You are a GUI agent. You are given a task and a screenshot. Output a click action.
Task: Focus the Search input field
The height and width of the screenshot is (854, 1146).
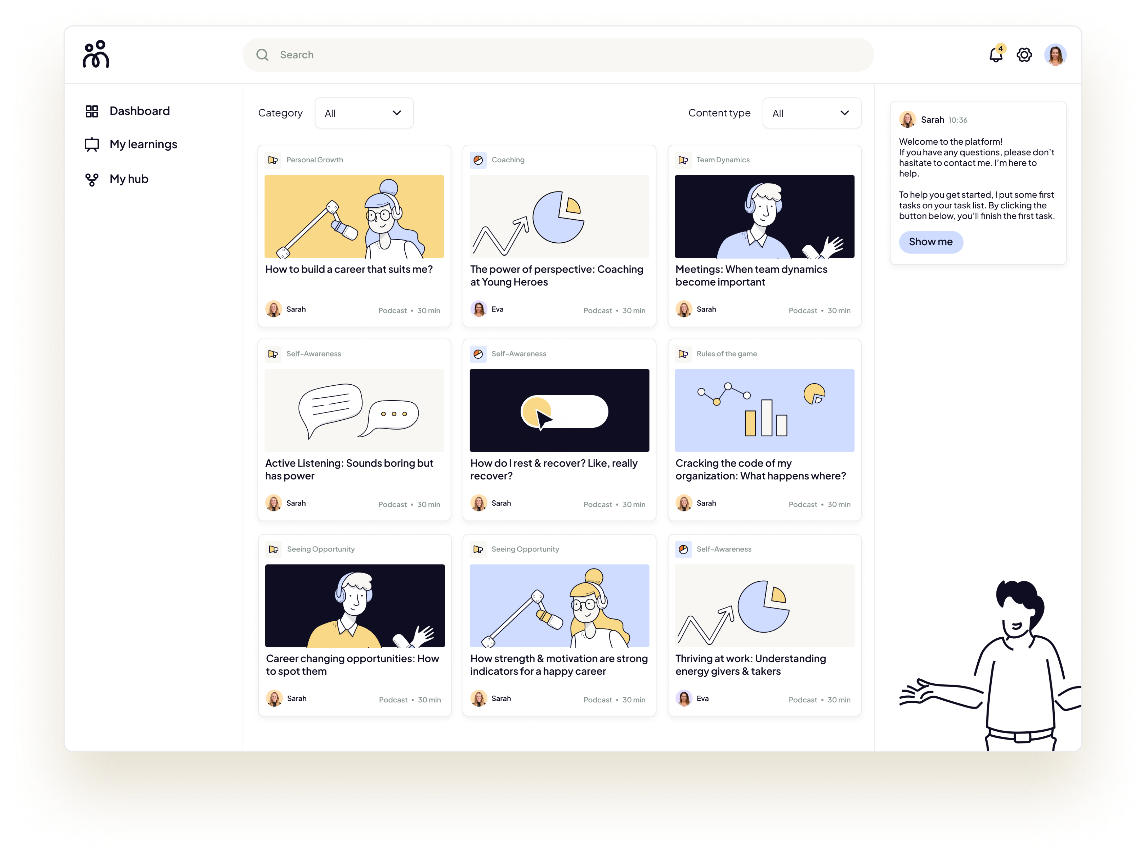(558, 55)
